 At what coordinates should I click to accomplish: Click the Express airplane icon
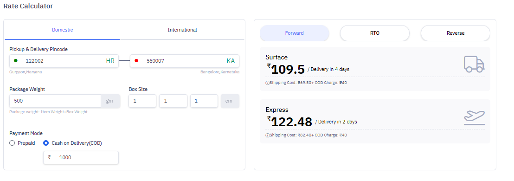tap(474, 118)
